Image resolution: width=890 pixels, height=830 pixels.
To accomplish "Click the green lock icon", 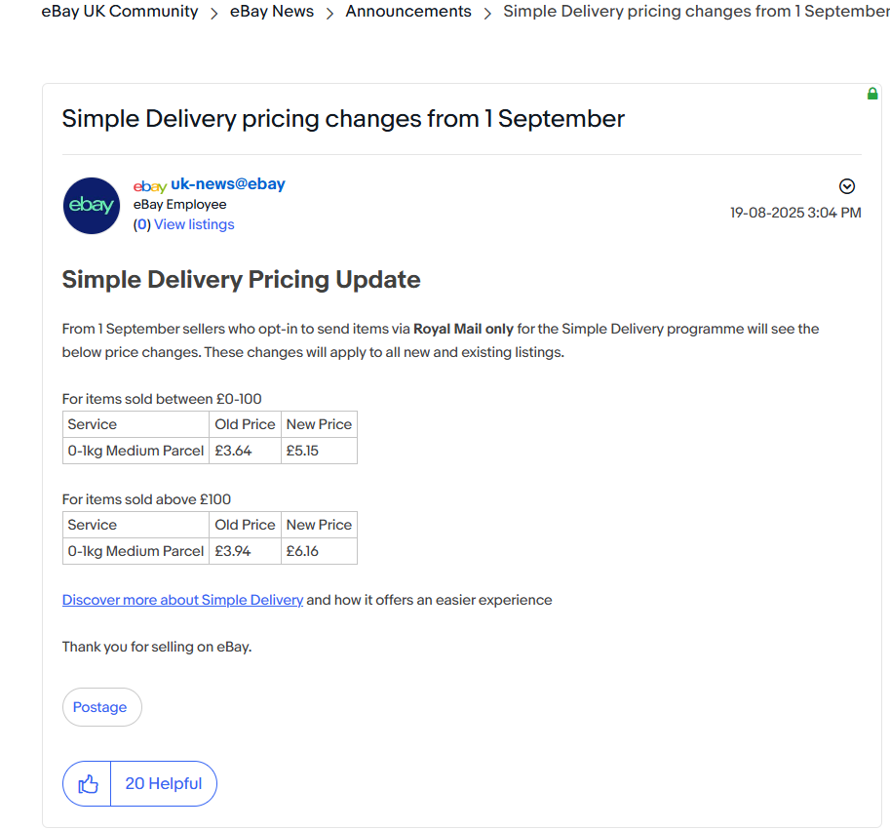I will coord(872,94).
